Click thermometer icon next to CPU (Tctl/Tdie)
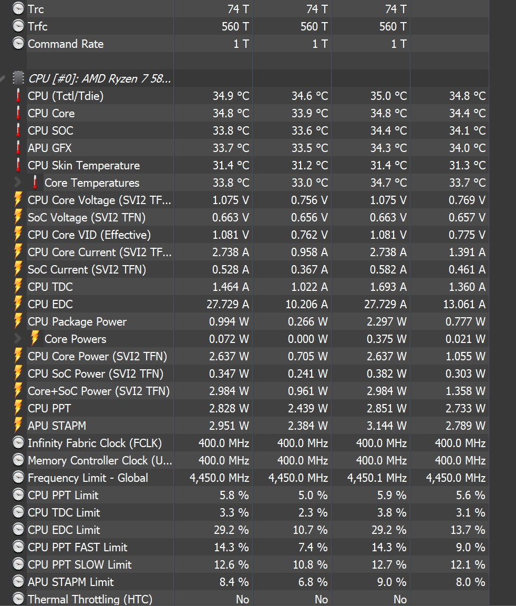 (x=18, y=95)
